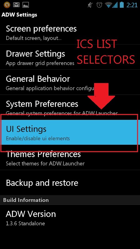The height and width of the screenshot is (249, 140).
Task: Tap the battery level icon
Action: tap(122, 5)
